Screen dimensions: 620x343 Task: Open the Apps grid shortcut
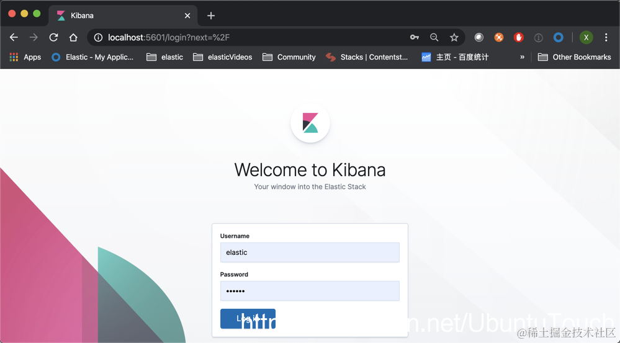tap(25, 57)
